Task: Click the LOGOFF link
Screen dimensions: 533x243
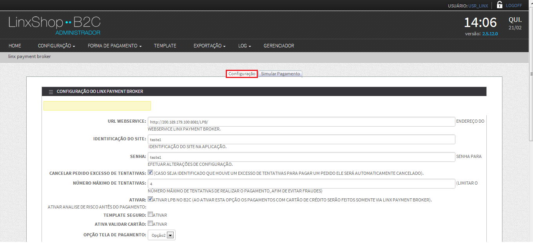Action: (x=514, y=5)
